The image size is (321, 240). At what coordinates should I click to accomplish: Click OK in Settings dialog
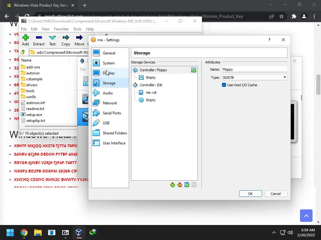click(250, 194)
